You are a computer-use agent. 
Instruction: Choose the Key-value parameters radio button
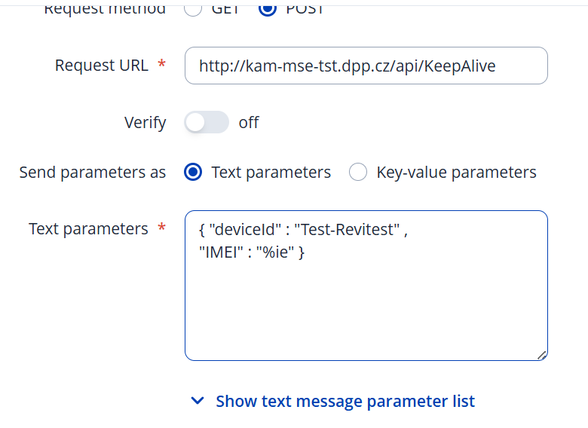358,173
